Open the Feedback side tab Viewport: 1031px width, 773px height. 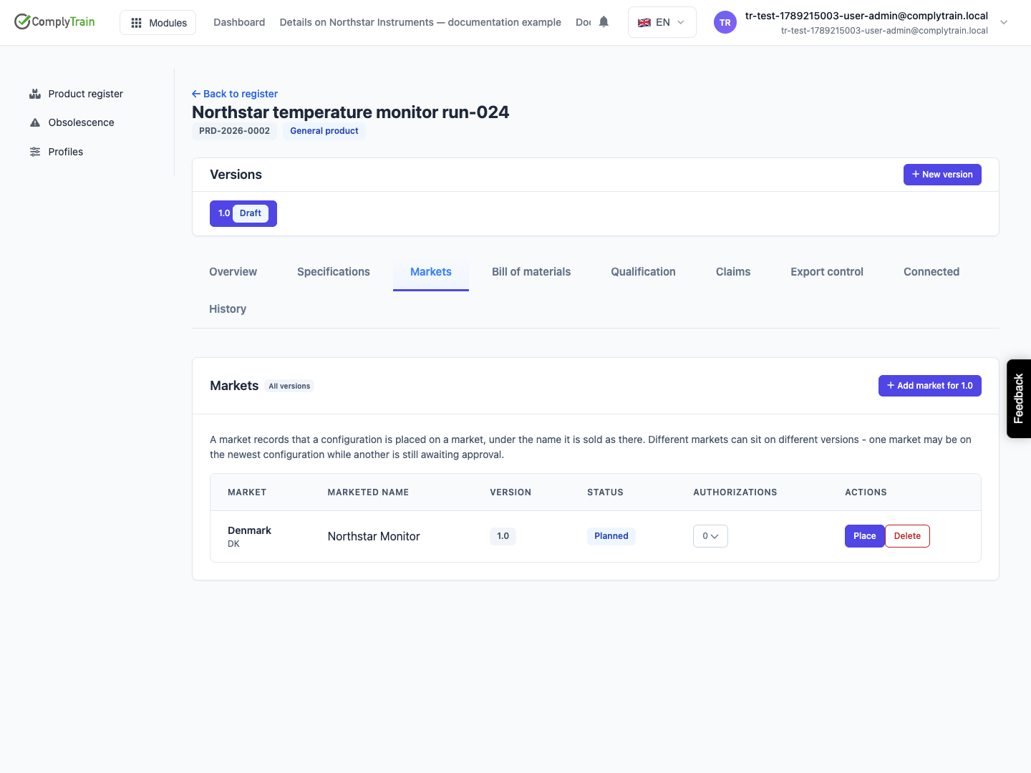tap(1019, 399)
